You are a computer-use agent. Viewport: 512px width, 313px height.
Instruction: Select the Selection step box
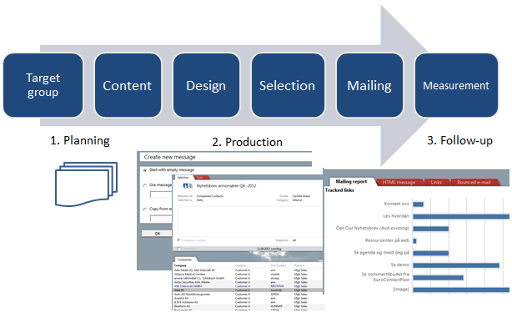tap(288, 85)
